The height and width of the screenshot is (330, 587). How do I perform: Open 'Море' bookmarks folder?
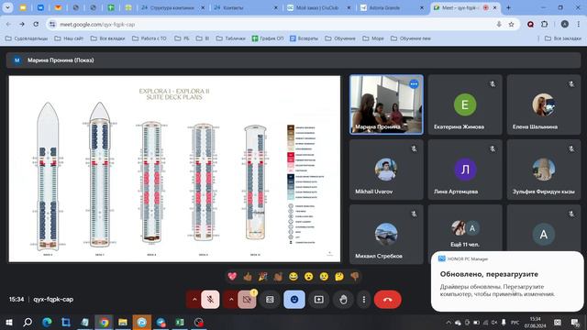click(373, 38)
